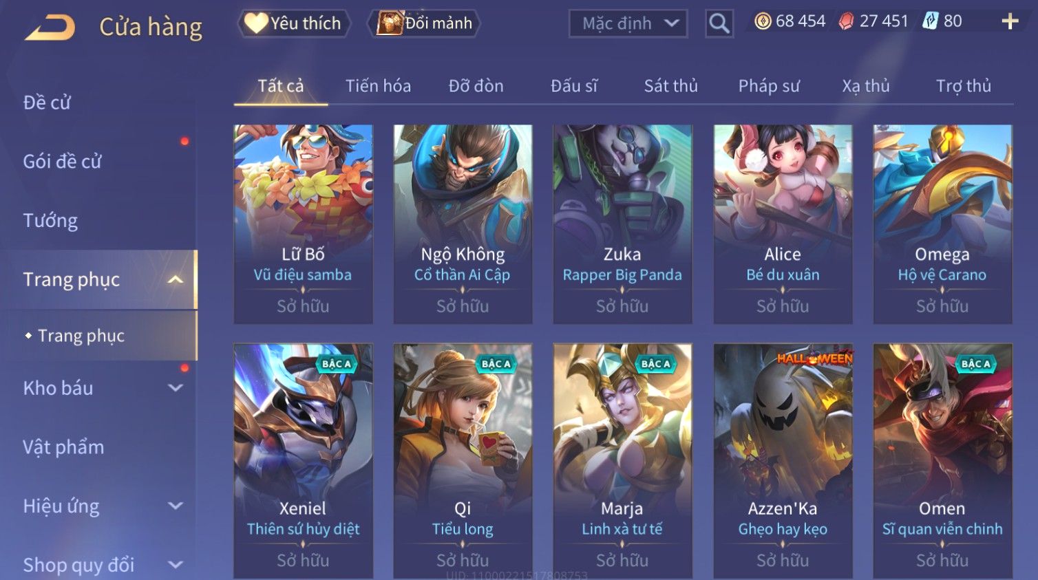Viewport: 1038px width, 580px height.
Task: Expand the Hiệu ứng sidebar section
Action: click(x=176, y=506)
